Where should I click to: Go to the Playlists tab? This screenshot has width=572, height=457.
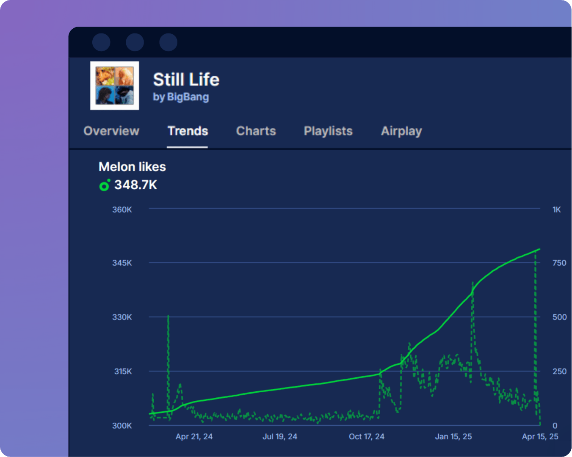pyautogui.click(x=328, y=131)
